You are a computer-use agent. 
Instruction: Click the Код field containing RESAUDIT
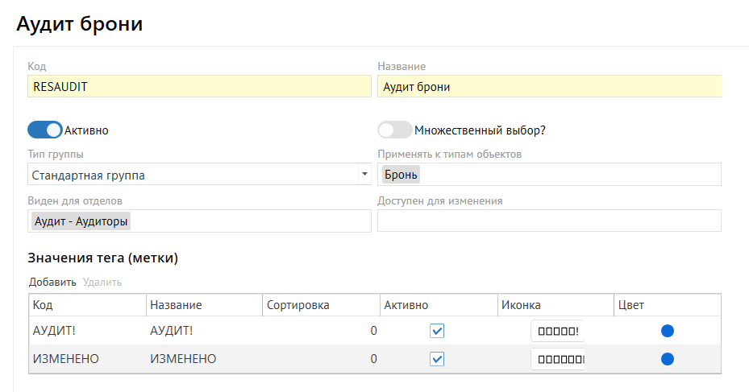(x=199, y=86)
